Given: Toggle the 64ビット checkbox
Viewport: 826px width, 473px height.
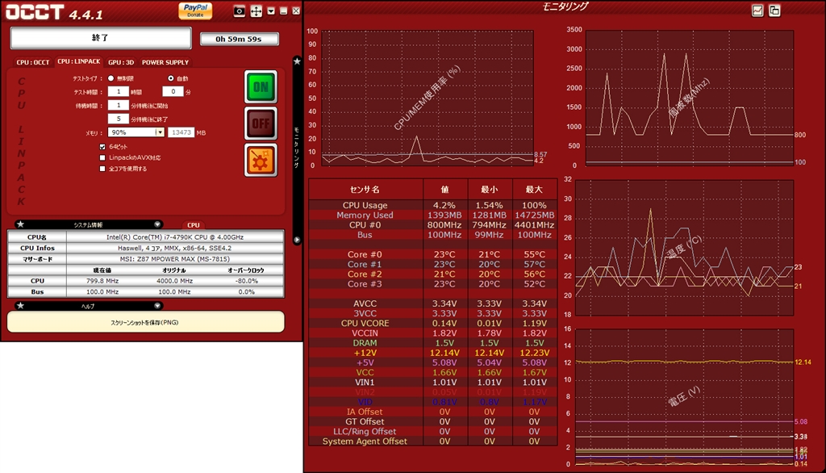Looking at the screenshot, I should (x=102, y=147).
